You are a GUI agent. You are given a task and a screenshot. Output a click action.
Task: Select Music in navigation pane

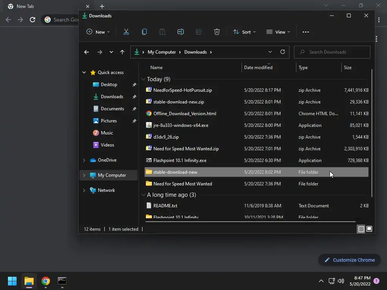pos(107,133)
